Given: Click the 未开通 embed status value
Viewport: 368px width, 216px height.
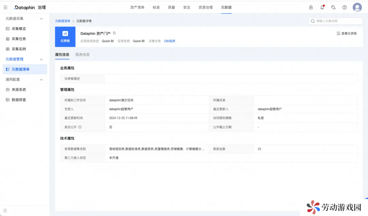Looking at the screenshot, I should 113,158.
